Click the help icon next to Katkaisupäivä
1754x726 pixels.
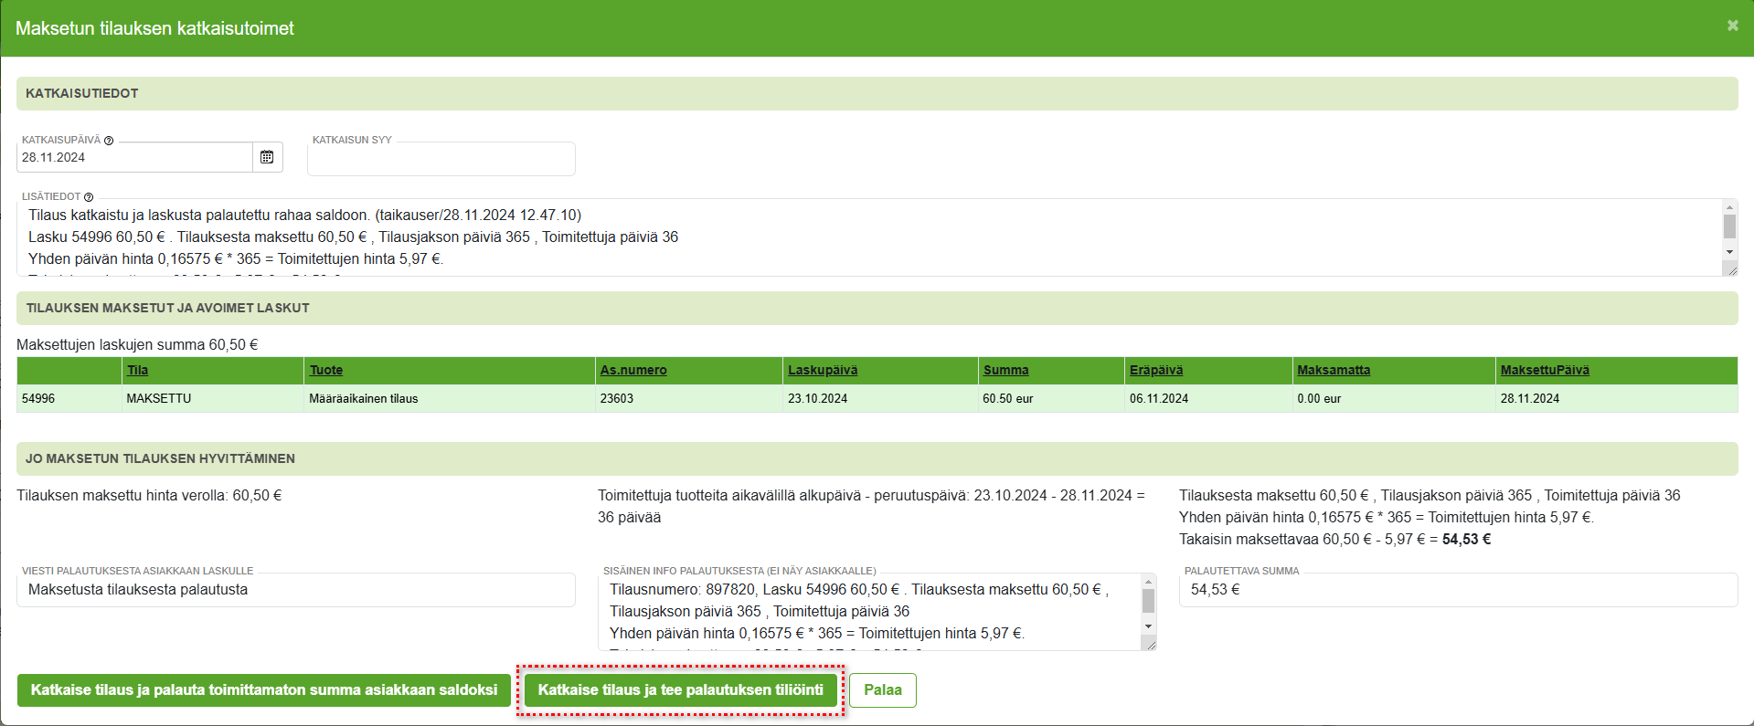point(109,141)
